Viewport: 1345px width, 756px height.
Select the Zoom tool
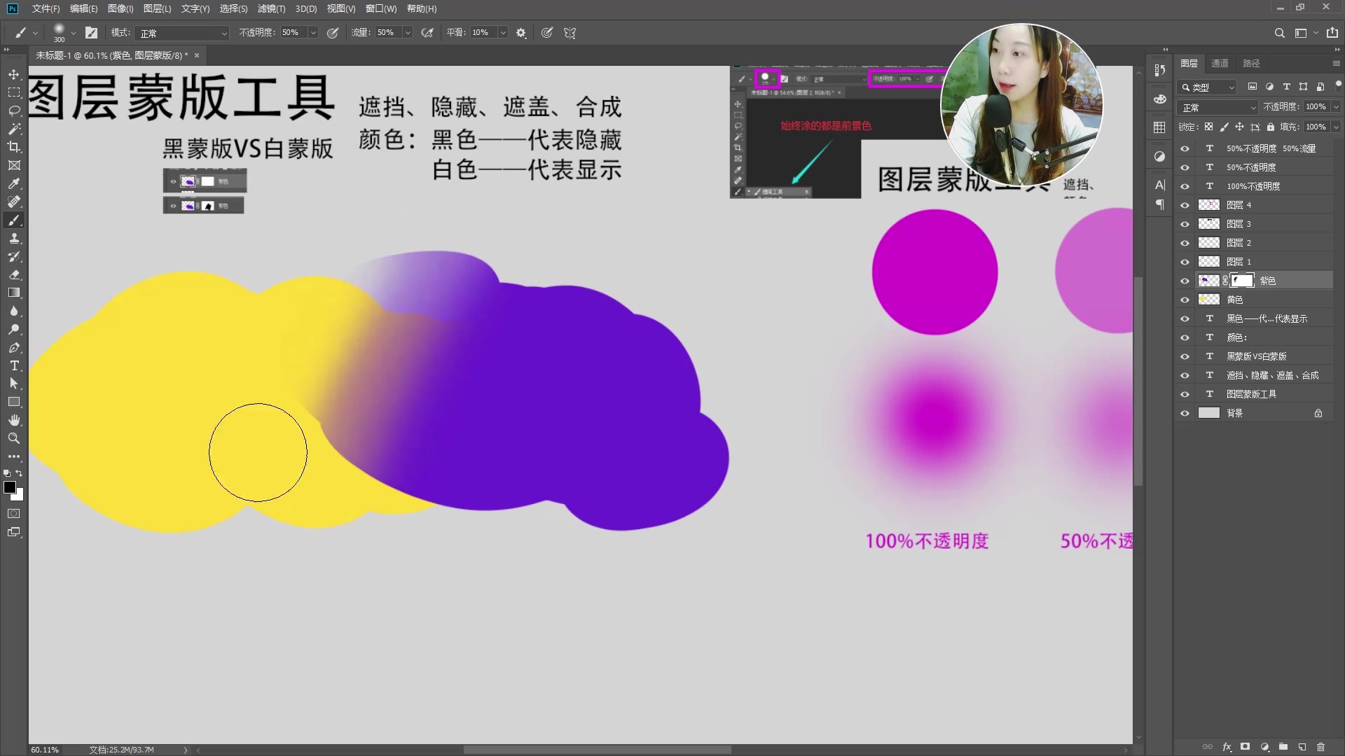point(14,439)
